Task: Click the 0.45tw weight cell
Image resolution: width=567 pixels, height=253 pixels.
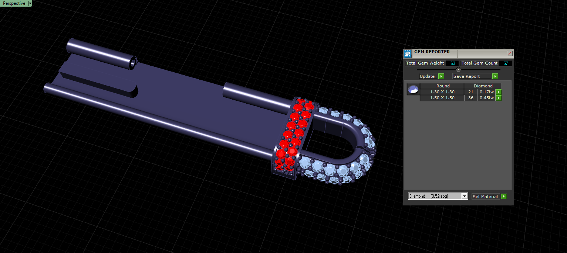Action: point(486,98)
